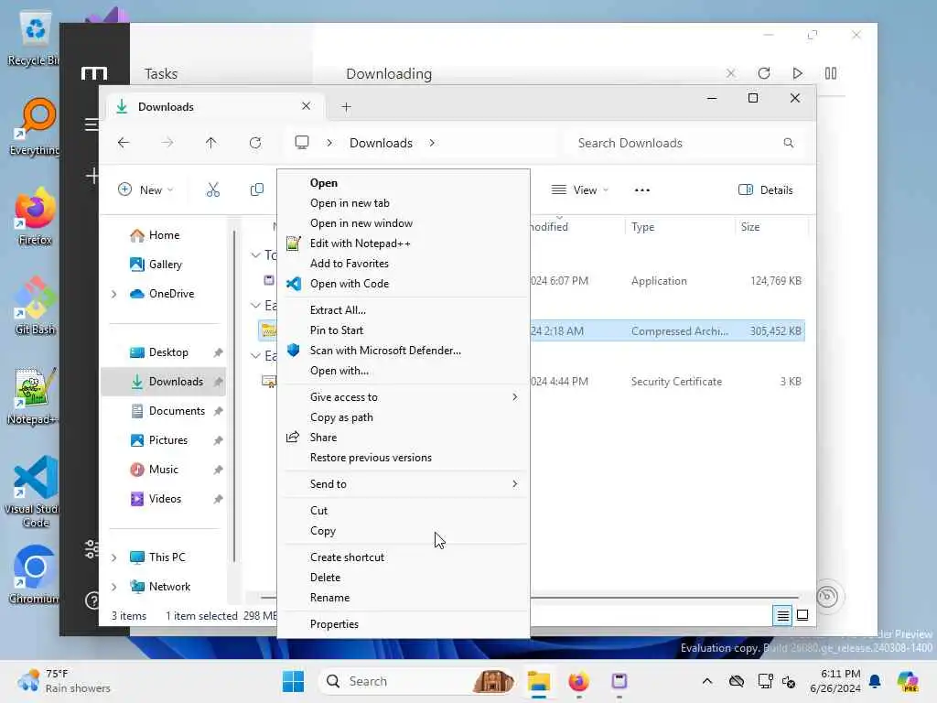
Task: Close the Downloading panel with the X
Action: (x=730, y=73)
